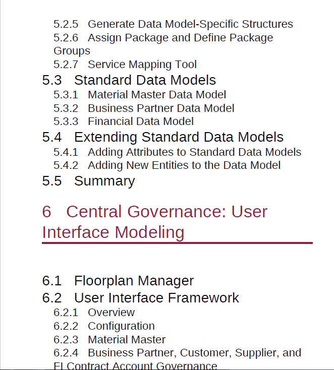
Task: Select 5.3.2 Business Partner Data Model
Action: [144, 108]
